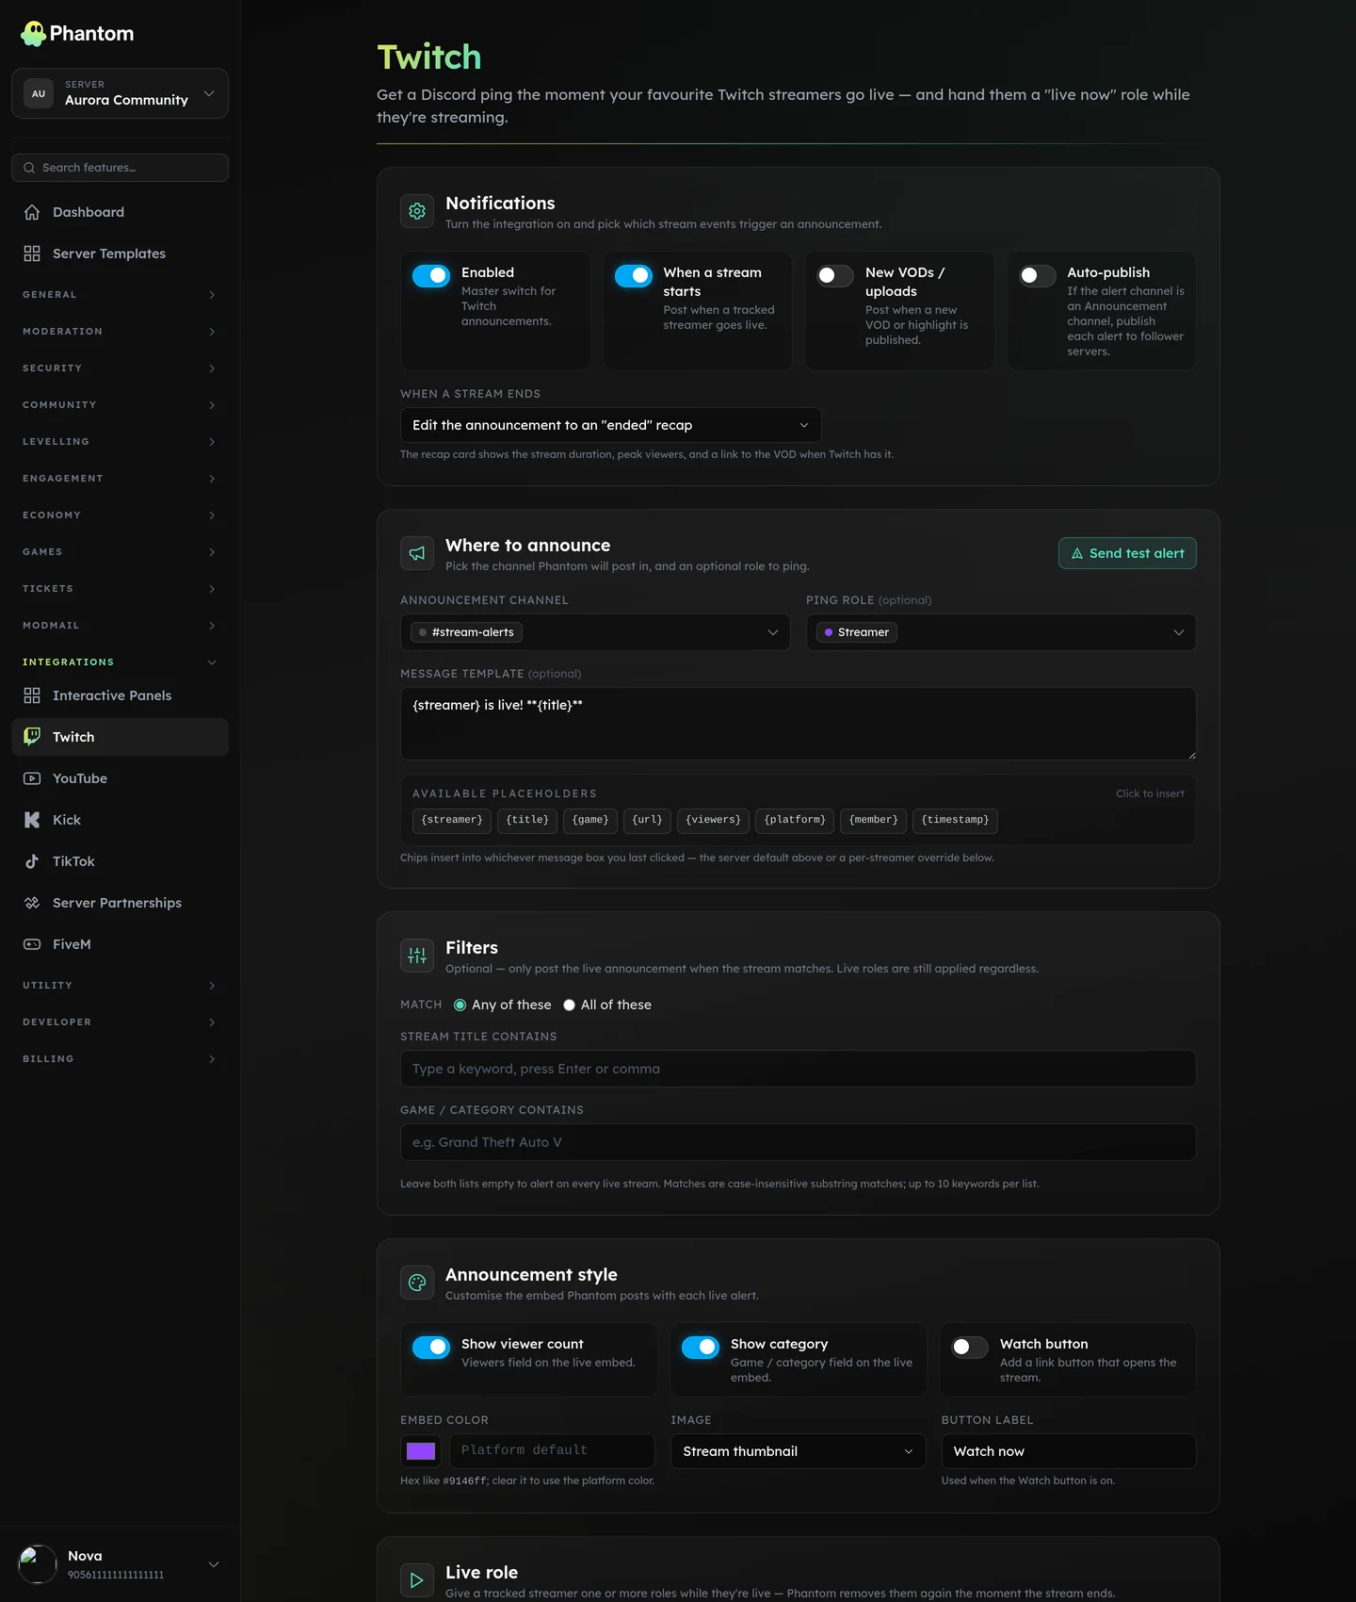This screenshot has height=1602, width=1356.
Task: Toggle Show viewer count switch
Action: point(431,1348)
